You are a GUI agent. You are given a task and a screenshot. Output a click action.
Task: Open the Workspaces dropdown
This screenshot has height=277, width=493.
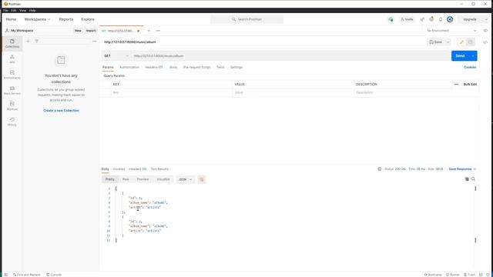pos(37,19)
